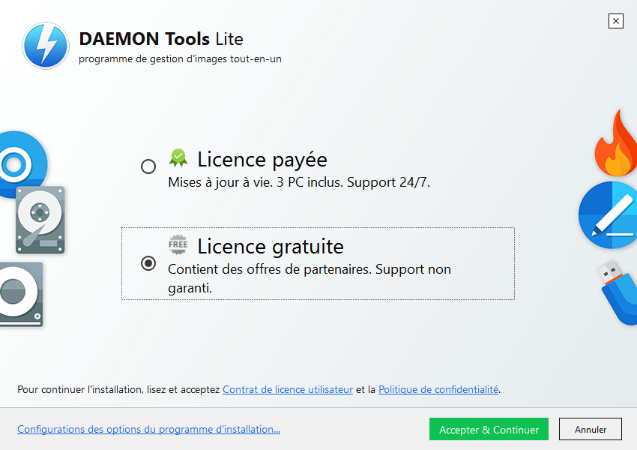Click the Annuler button
Screen dimensions: 637x450
tap(591, 429)
